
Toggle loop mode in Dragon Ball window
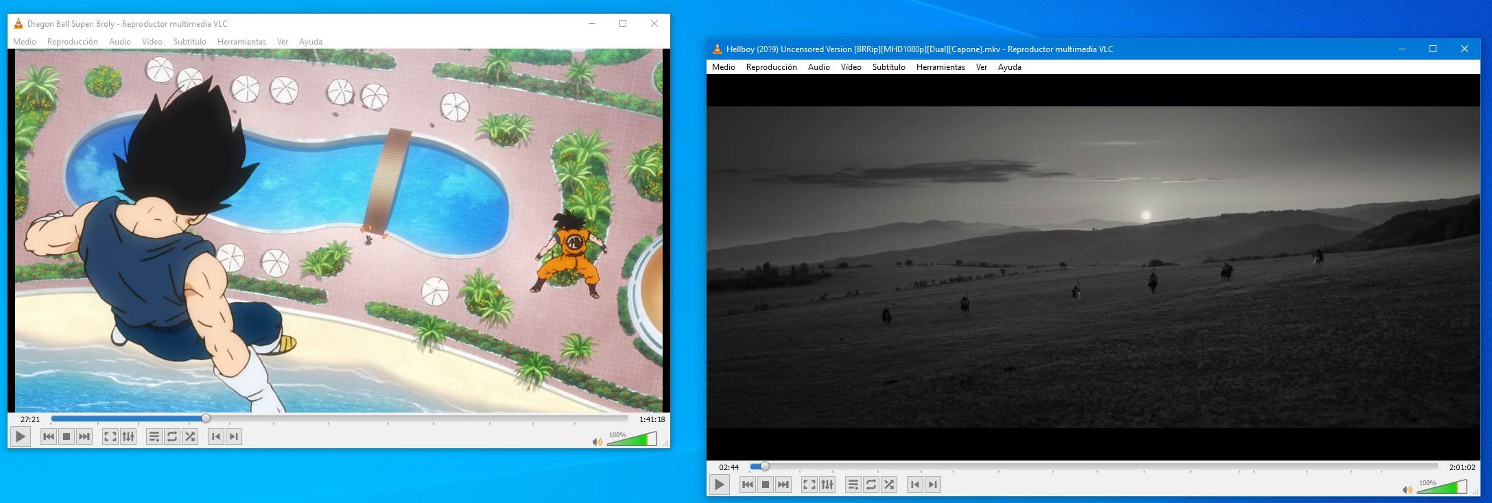pos(172,437)
